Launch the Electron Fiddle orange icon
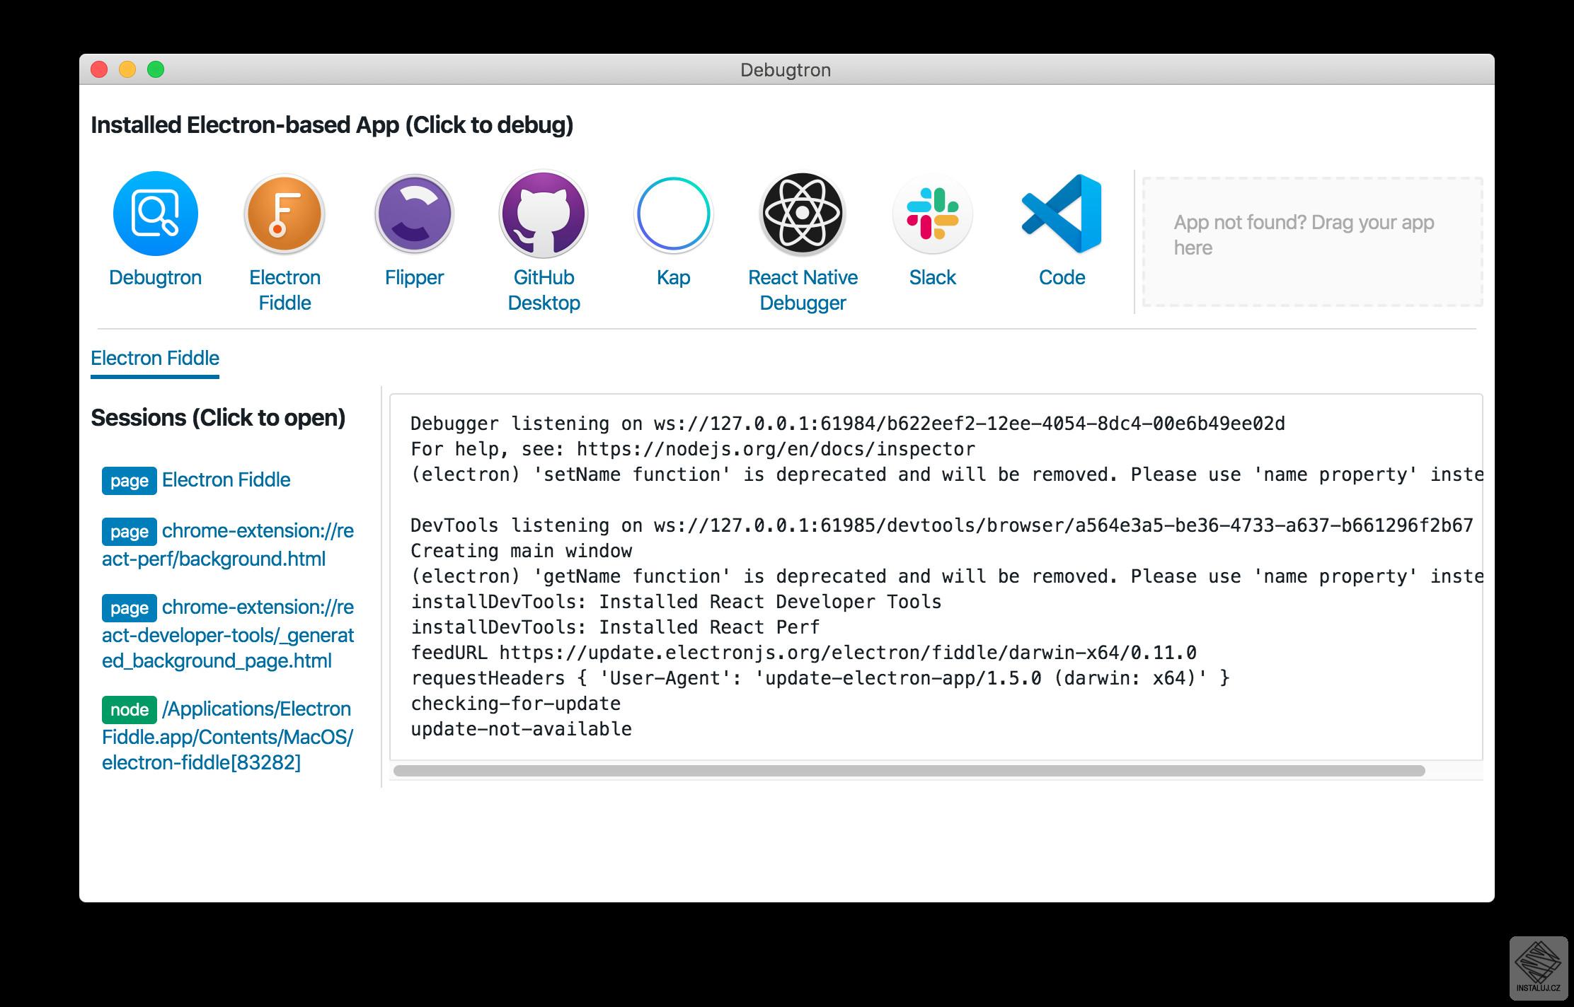1574x1007 pixels. point(285,213)
